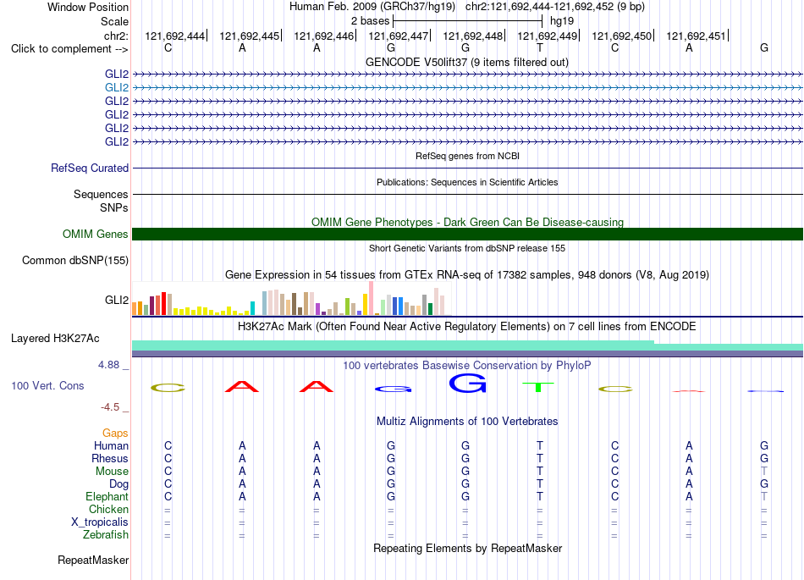Viewport: 804px width, 580px height.
Task: Click the green T in the PhyloP logo
Action: point(538,387)
